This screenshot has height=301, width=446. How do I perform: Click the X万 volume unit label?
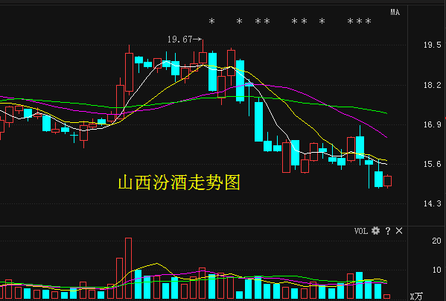416,297
